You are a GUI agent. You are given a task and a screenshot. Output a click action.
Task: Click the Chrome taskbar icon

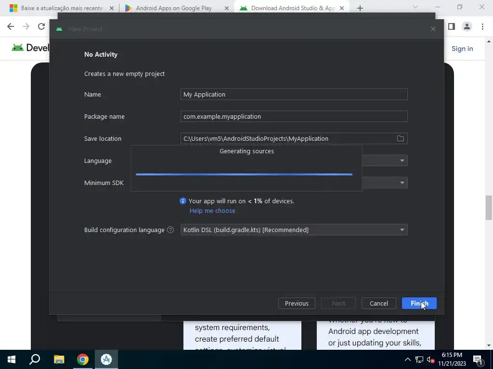(x=83, y=359)
